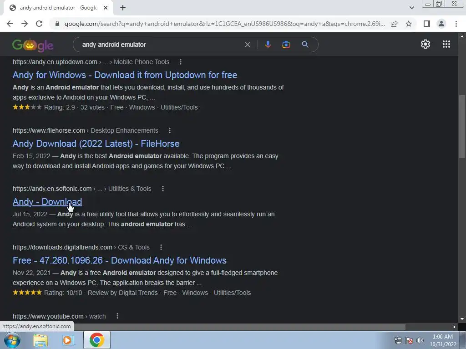Viewport: 466px width, 349px height.
Task: Click the Rating: 10/10 review text
Action: (x=101, y=293)
